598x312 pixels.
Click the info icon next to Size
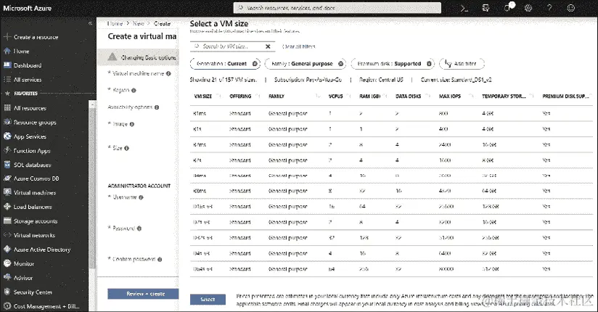click(x=126, y=148)
